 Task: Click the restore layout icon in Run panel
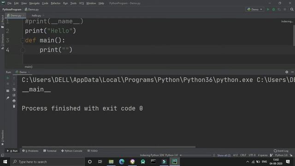8,91
